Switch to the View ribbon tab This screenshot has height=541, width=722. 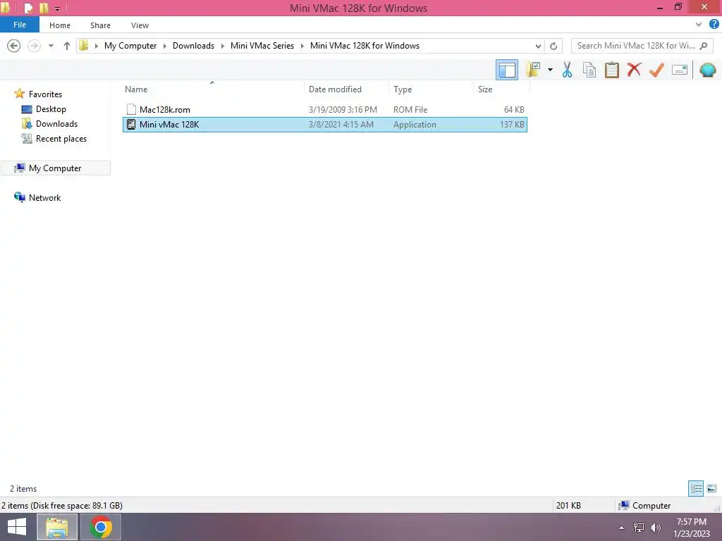click(x=140, y=25)
